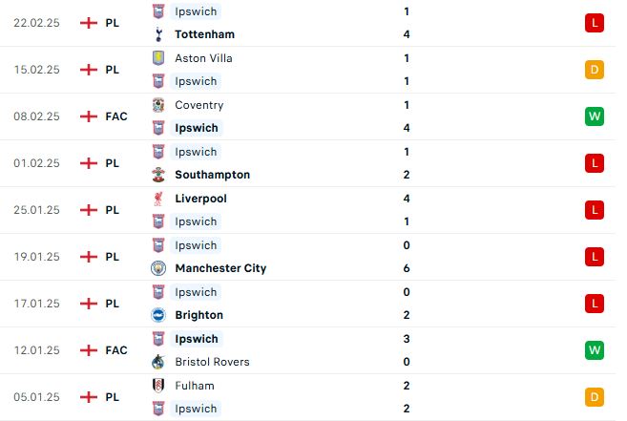Click the Aston Villa crest icon
627x421 pixels.
pyautogui.click(x=158, y=58)
